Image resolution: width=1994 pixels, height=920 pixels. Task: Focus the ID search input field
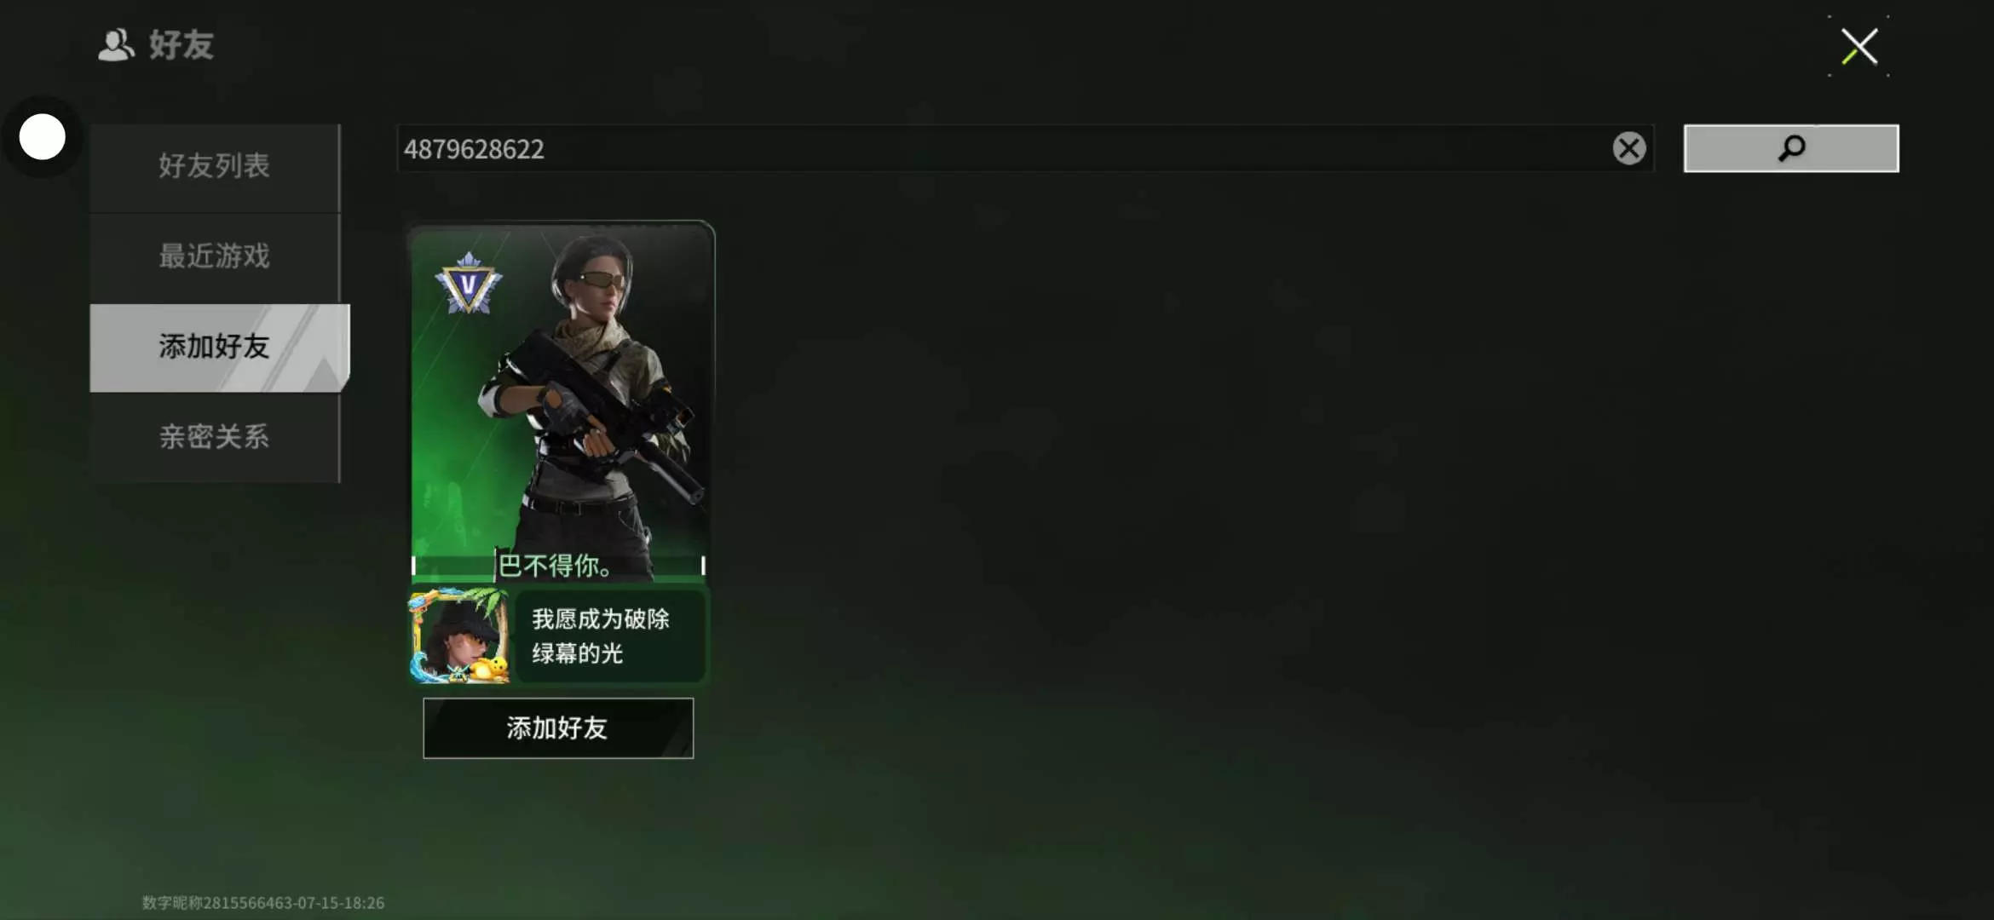point(1004,149)
